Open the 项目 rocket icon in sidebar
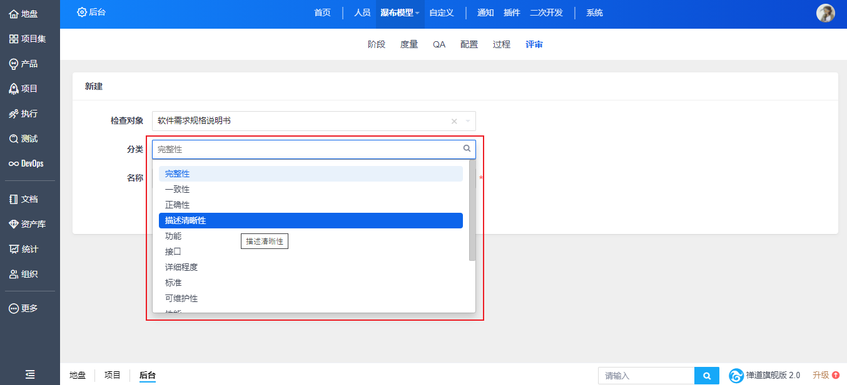The height and width of the screenshot is (385, 847). click(14, 89)
